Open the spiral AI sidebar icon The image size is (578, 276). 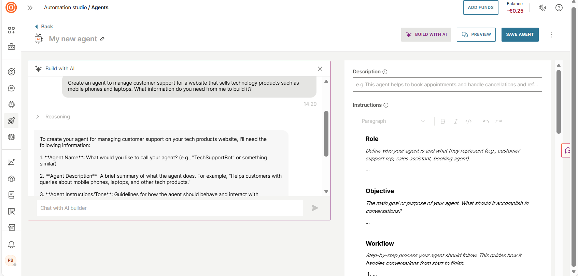11,137
